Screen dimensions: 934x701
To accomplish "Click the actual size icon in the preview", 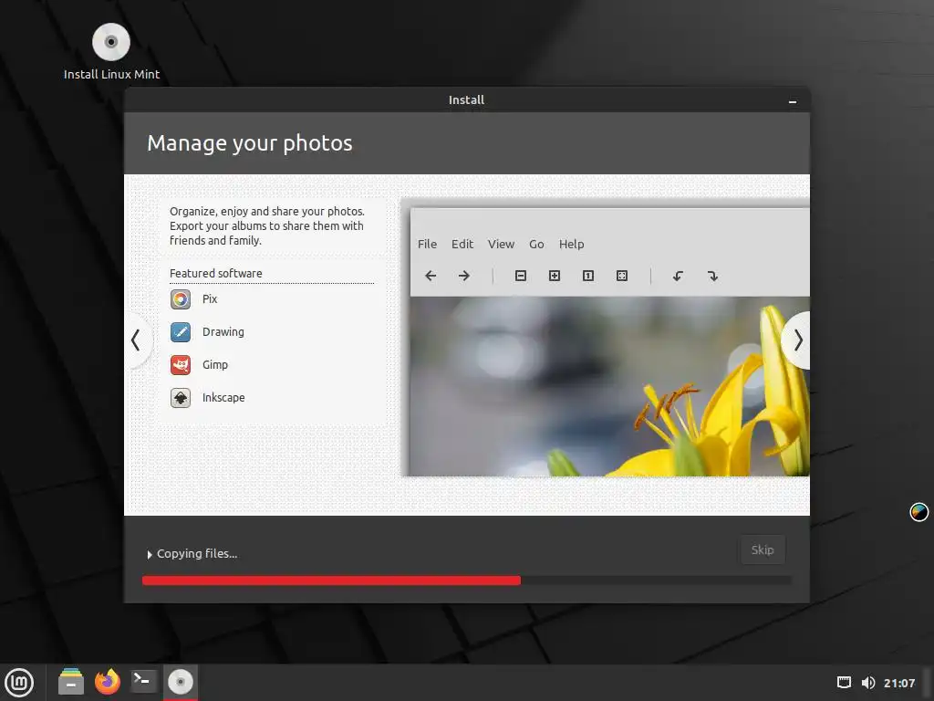I will click(588, 276).
